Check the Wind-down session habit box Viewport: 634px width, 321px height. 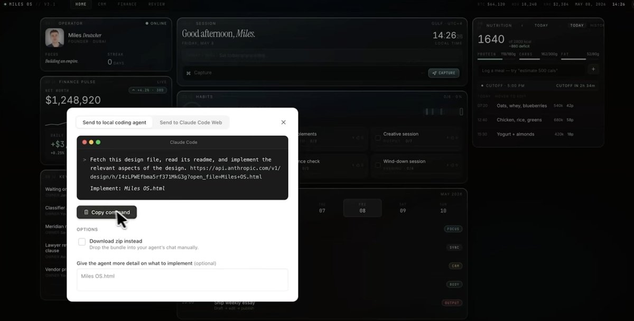377,165
